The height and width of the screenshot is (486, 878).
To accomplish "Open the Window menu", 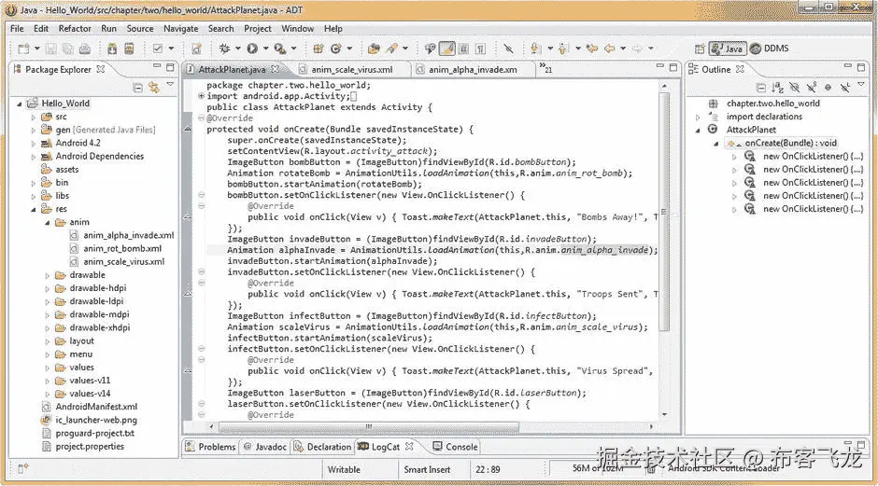I will pyautogui.click(x=297, y=29).
